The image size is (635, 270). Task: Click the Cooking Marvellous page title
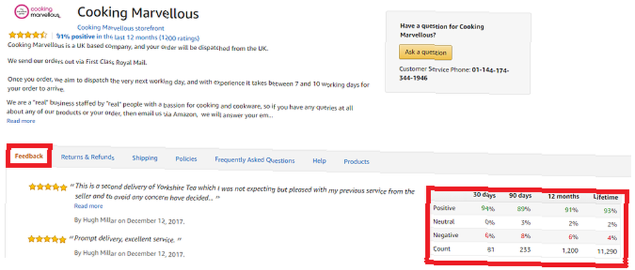coord(138,13)
